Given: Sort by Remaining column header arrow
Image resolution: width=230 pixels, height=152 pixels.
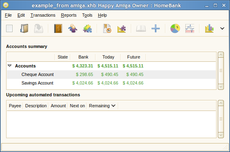Looking at the screenshot, I should click(113, 106).
